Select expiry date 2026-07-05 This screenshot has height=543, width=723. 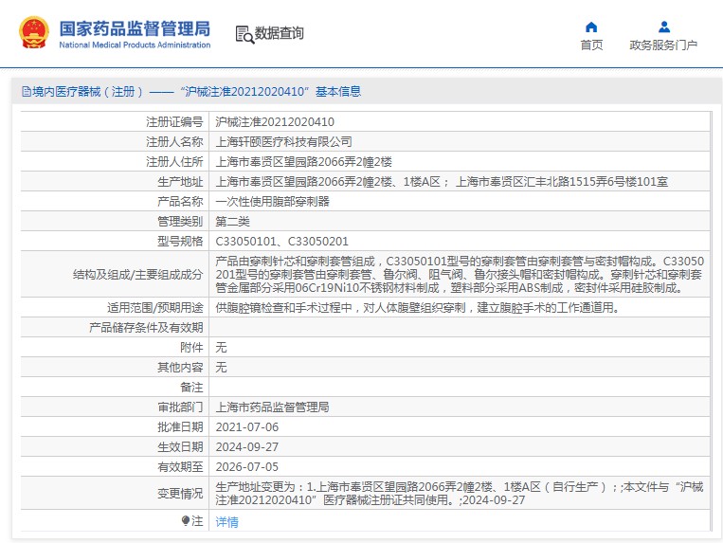coord(247,466)
